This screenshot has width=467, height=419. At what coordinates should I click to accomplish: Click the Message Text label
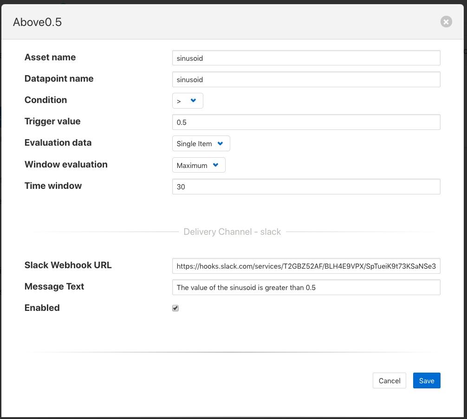(54, 286)
